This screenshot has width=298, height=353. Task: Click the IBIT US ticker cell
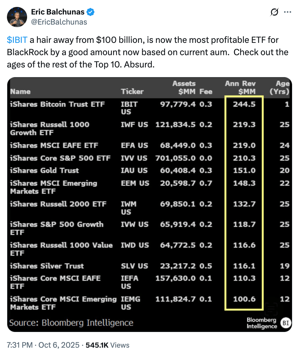pos(129,108)
